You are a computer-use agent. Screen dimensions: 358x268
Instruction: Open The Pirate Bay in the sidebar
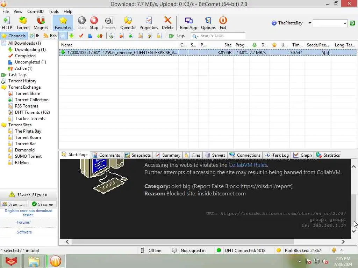(28, 131)
